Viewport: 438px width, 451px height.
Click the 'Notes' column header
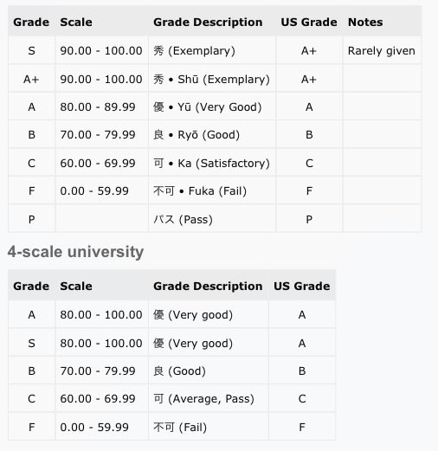(x=365, y=23)
